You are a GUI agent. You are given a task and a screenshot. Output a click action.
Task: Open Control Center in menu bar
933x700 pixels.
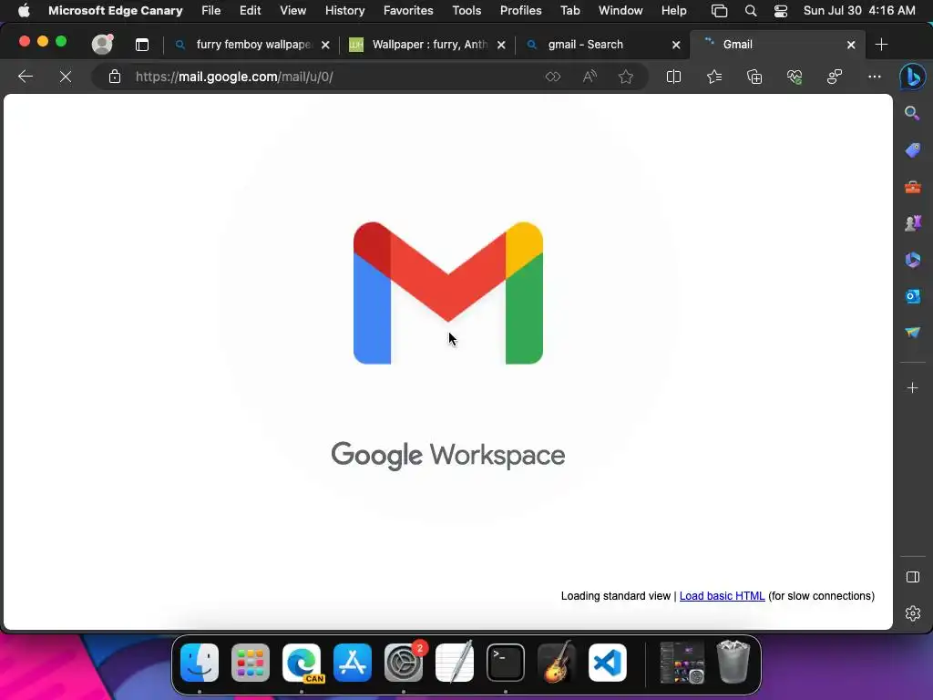tap(781, 11)
